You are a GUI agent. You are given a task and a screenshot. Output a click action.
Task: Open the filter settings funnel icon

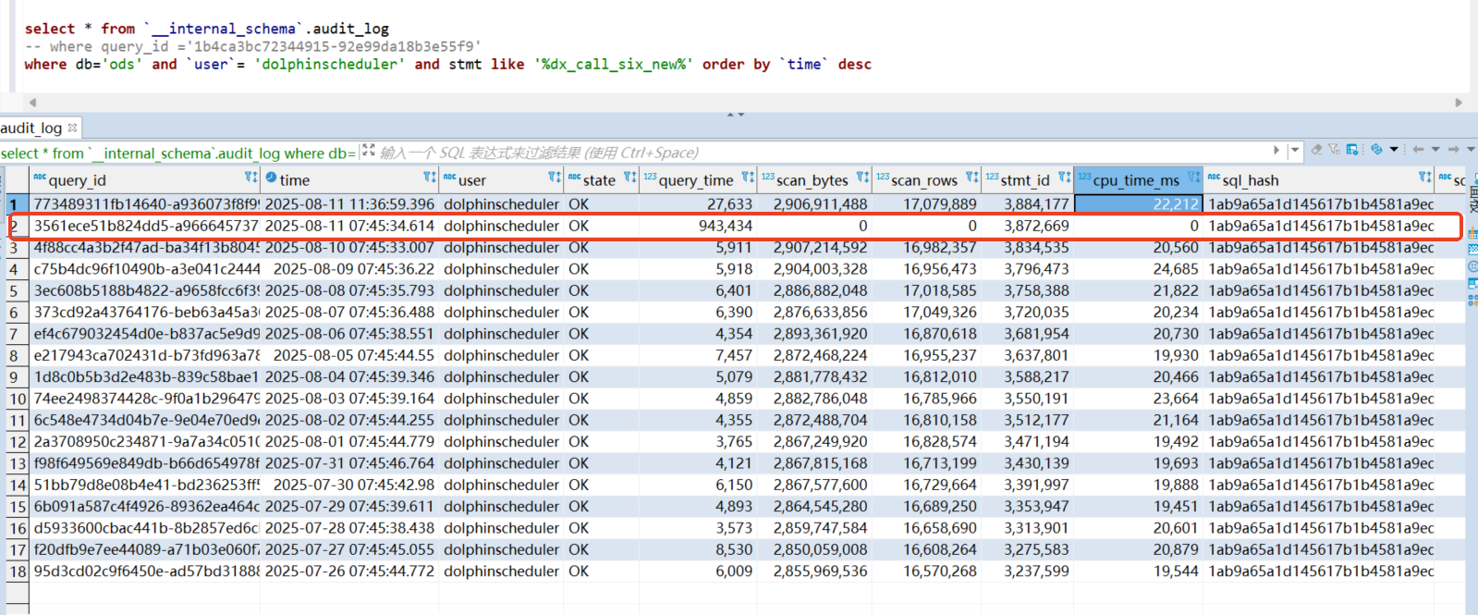click(1334, 150)
